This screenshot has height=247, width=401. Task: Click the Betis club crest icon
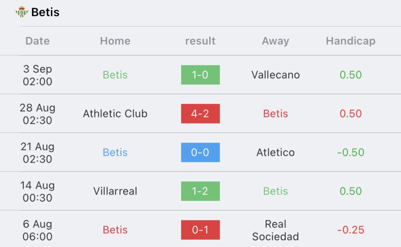tap(22, 12)
